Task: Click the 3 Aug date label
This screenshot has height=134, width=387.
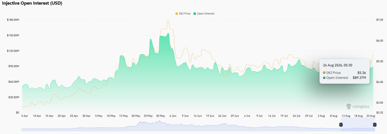Action: [321, 116]
